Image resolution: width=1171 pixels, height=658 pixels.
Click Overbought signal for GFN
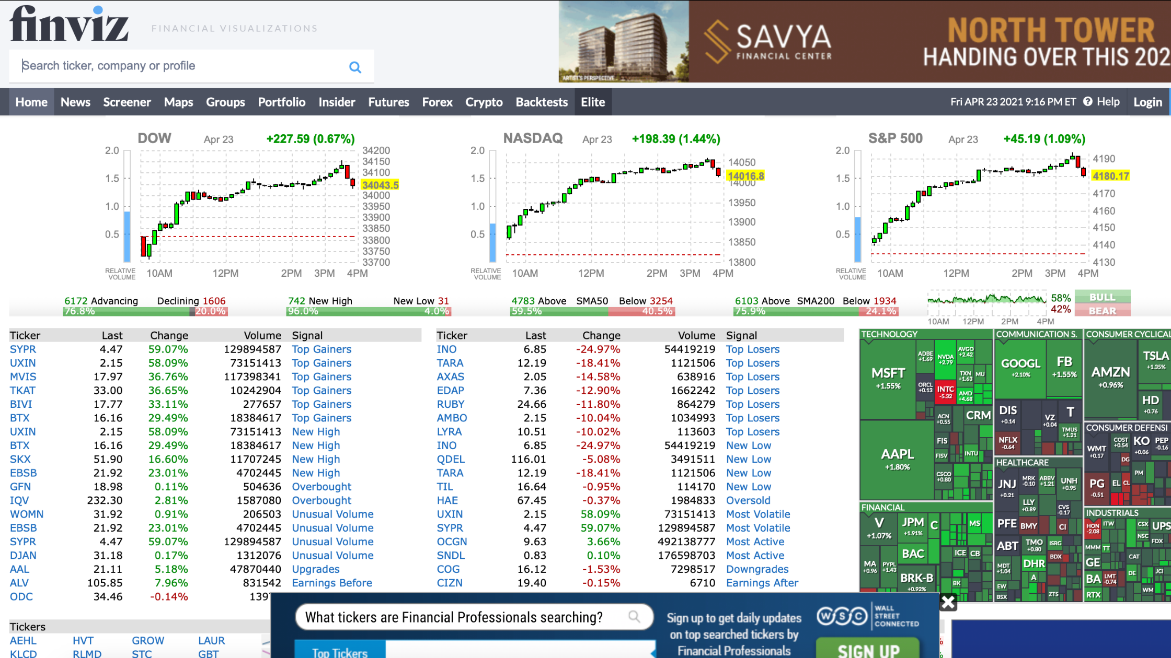coord(322,487)
